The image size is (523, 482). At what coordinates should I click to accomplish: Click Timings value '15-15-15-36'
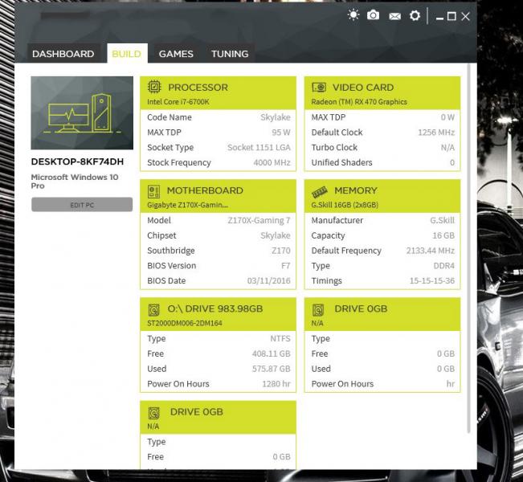point(432,281)
